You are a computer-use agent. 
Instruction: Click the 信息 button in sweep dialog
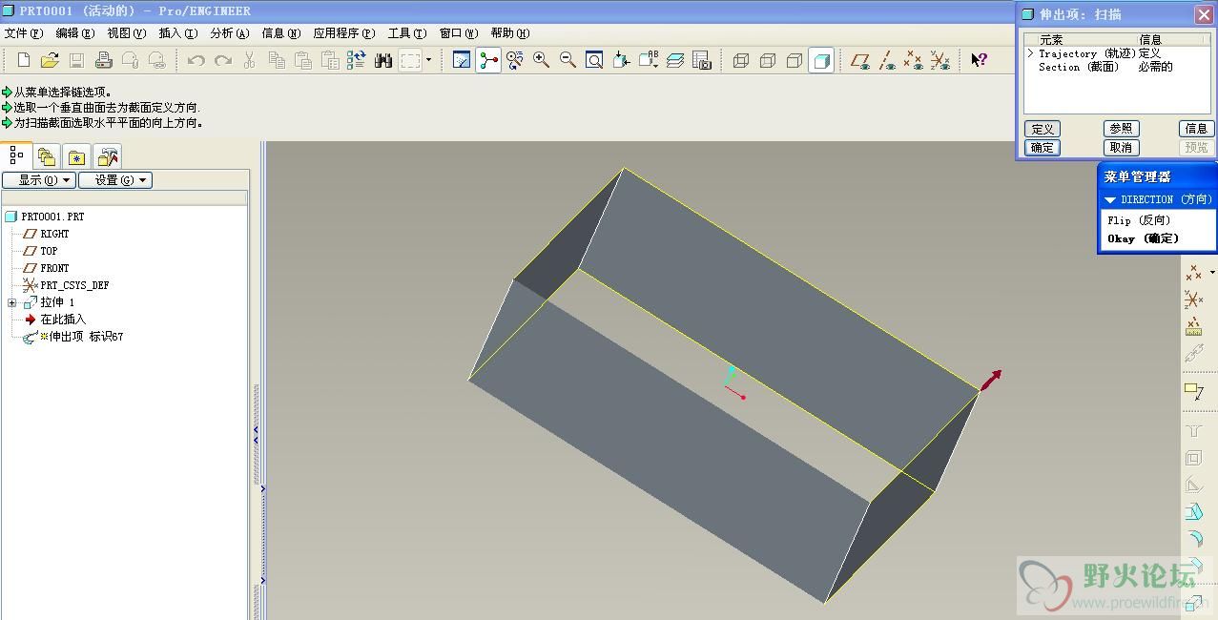coord(1196,129)
